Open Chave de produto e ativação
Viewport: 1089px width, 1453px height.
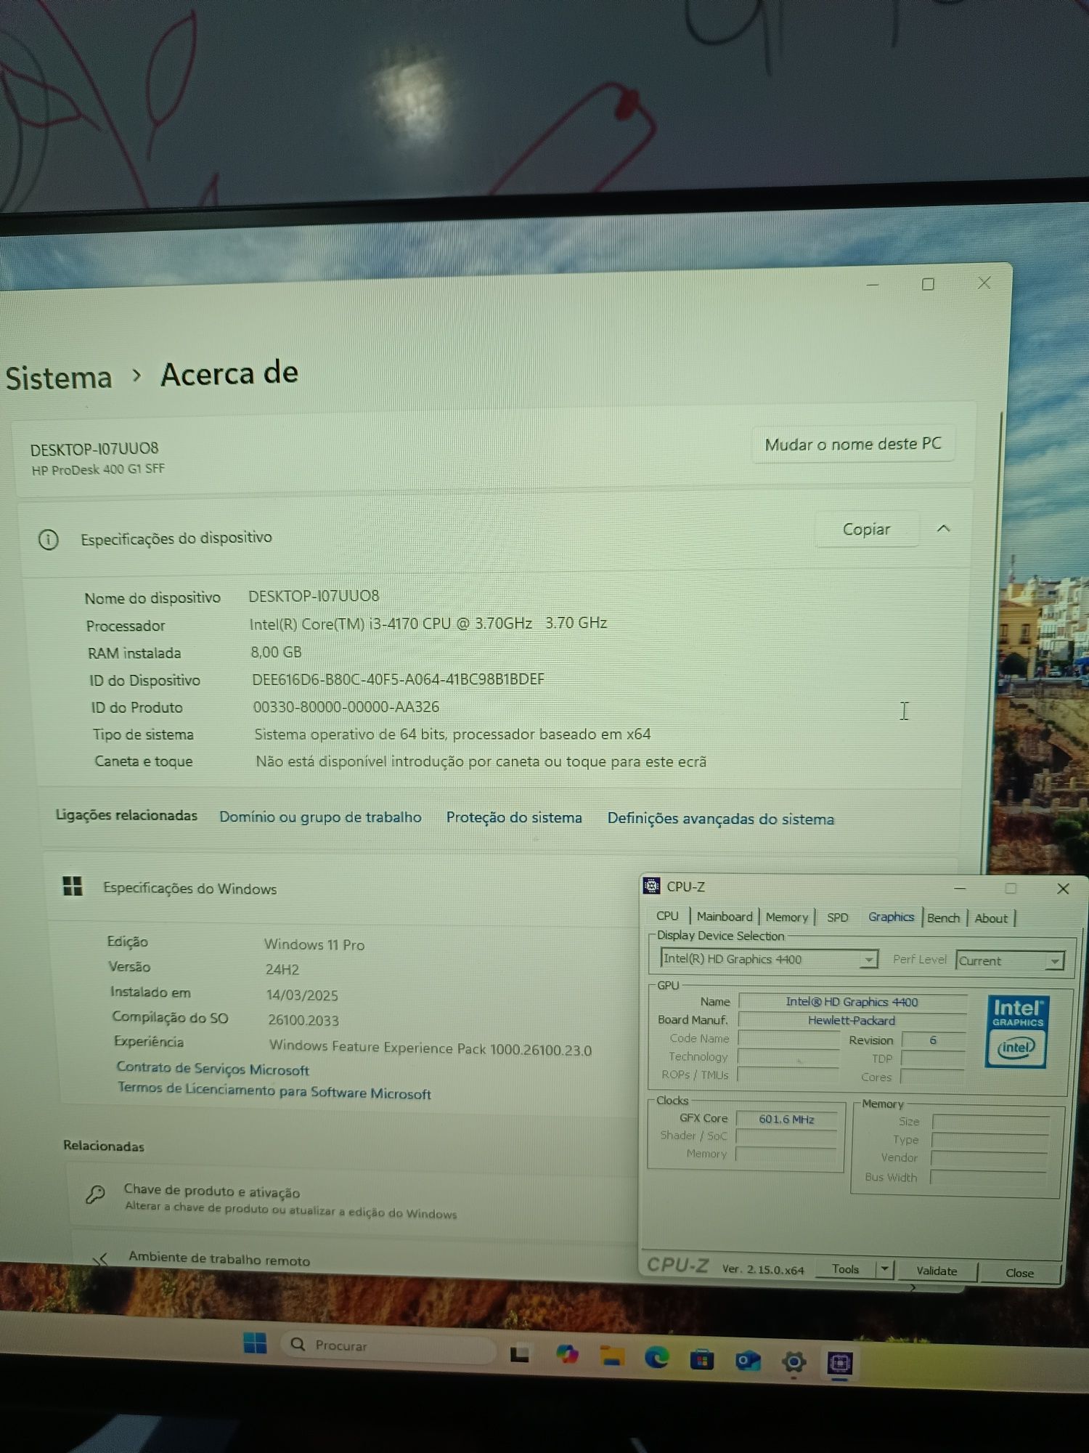click(352, 1199)
